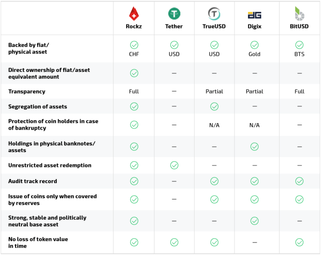
Task: Click the Tether green logo icon
Action: click(x=174, y=14)
